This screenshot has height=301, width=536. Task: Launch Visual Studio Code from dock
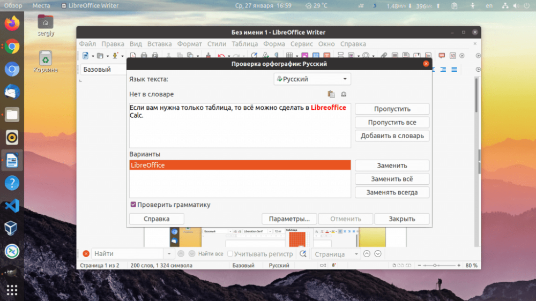[x=12, y=206]
